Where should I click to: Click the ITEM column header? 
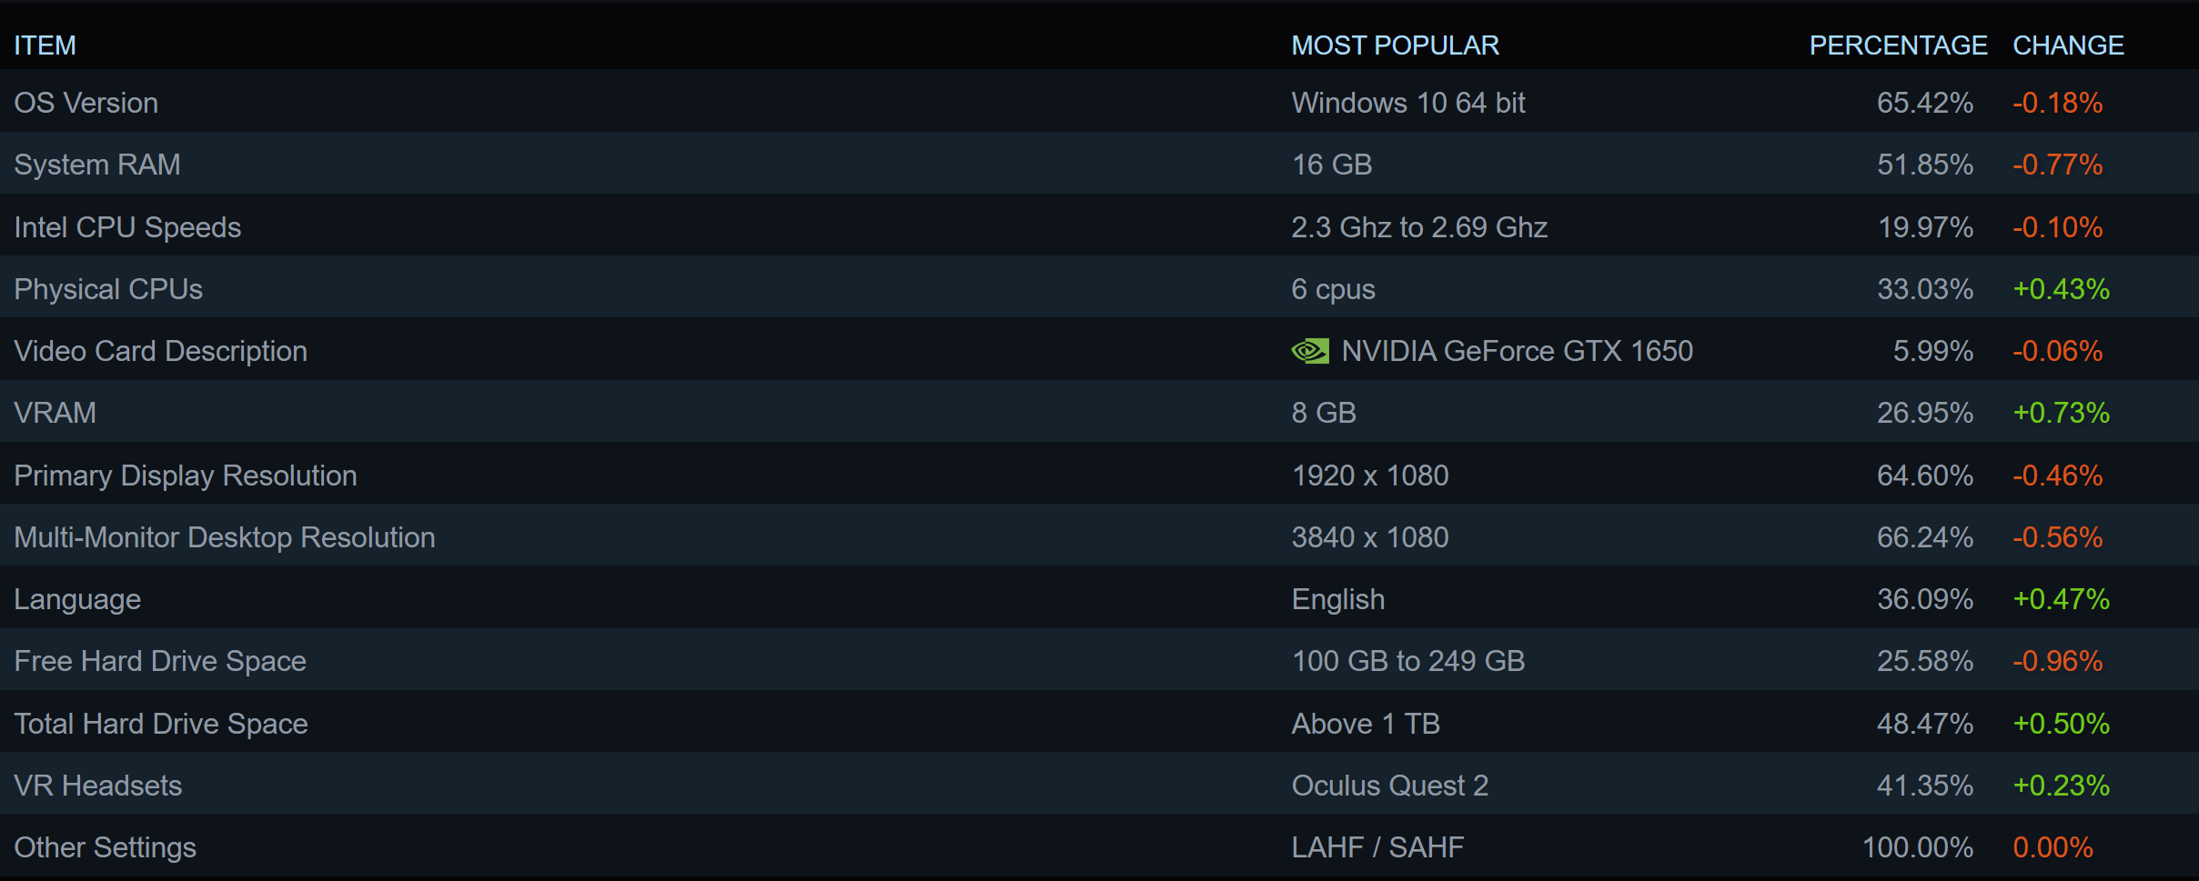coord(45,45)
